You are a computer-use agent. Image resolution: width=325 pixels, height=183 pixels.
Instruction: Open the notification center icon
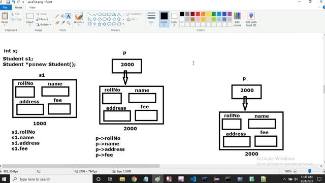[319, 179]
